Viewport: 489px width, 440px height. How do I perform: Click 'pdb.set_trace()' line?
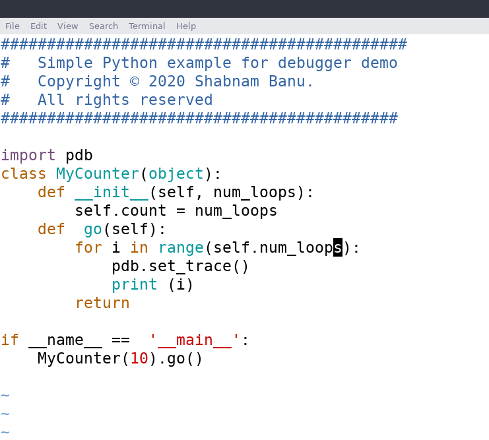tap(180, 267)
